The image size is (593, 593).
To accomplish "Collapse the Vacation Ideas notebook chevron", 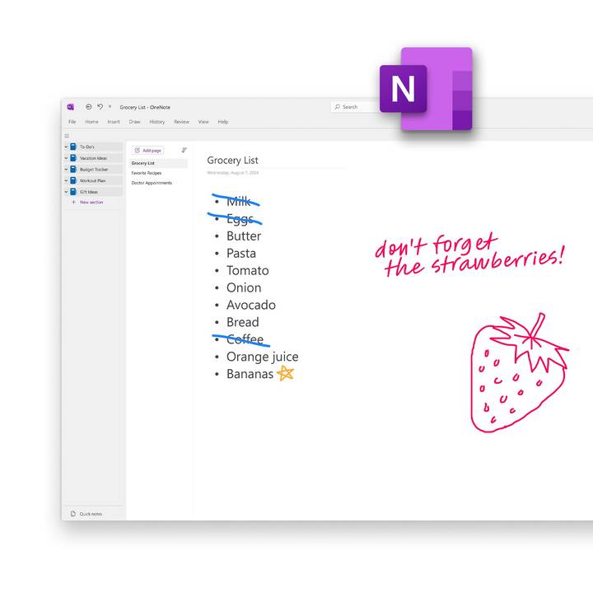I will tap(66, 158).
